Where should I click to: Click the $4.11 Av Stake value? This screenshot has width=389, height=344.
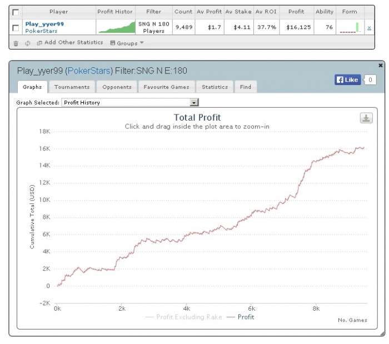(242, 27)
